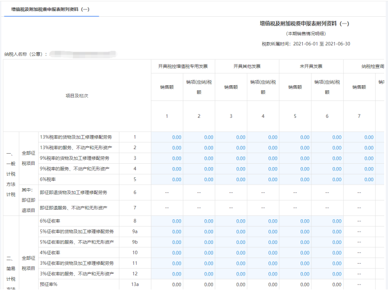The height and width of the screenshot is (290, 388).
Task: Edit row 10 column 4 for 4%征收率
Action: [x=263, y=253]
